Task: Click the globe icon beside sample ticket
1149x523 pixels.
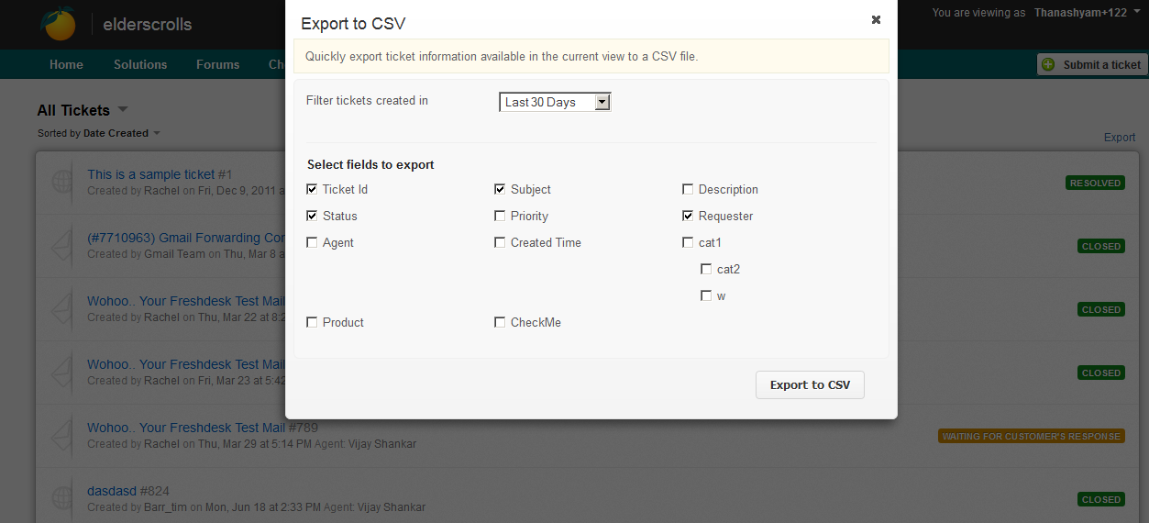Action: [x=61, y=182]
